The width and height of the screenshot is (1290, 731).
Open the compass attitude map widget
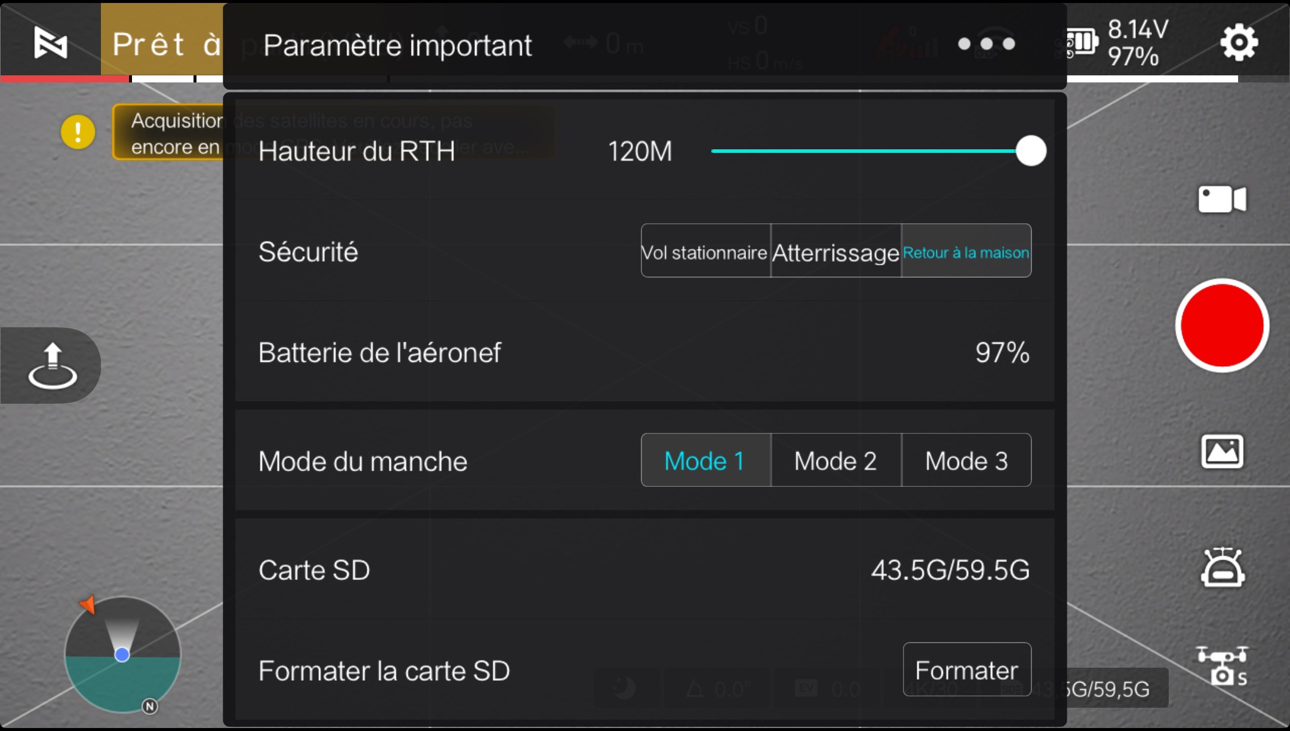point(122,655)
